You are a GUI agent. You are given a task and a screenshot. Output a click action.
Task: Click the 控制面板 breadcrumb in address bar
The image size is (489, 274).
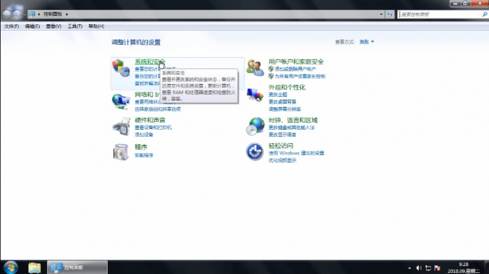53,14
